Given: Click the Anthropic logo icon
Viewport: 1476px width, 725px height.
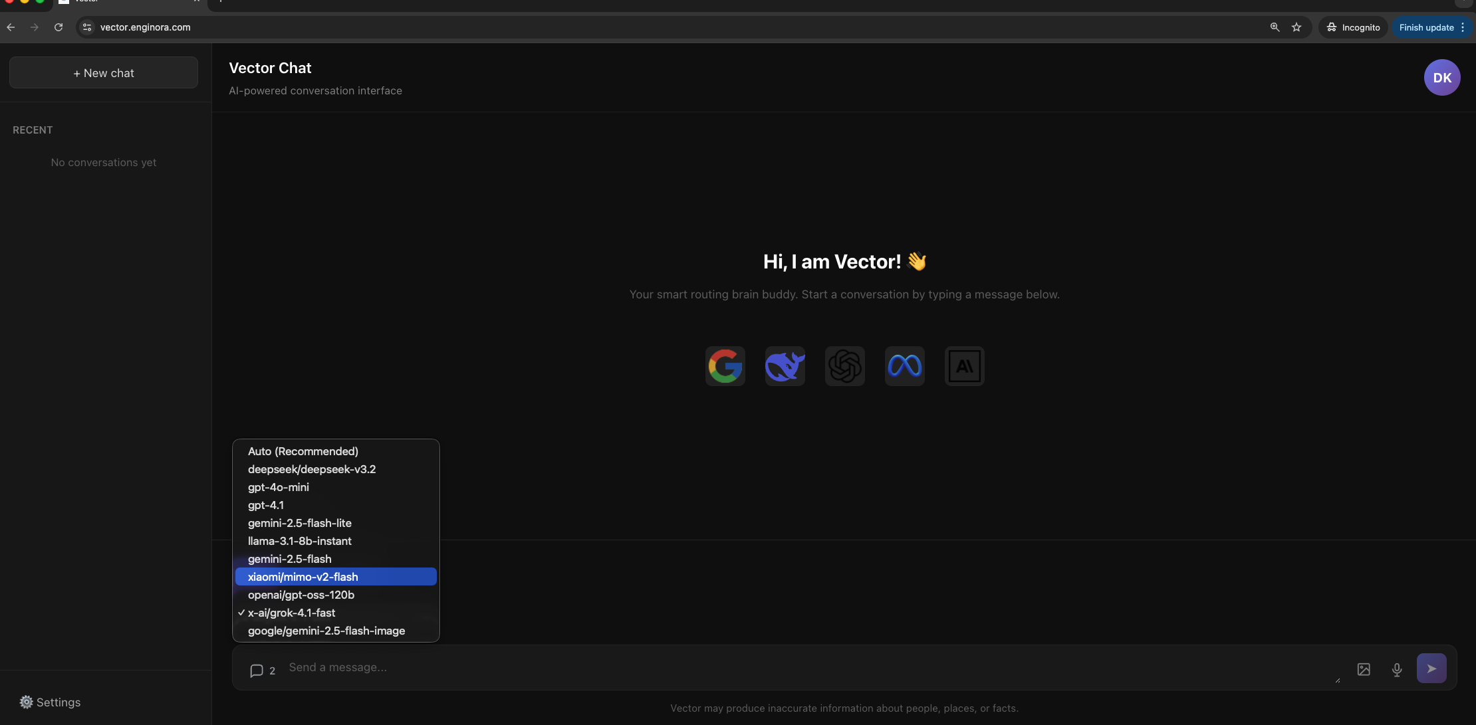Looking at the screenshot, I should tap(964, 365).
